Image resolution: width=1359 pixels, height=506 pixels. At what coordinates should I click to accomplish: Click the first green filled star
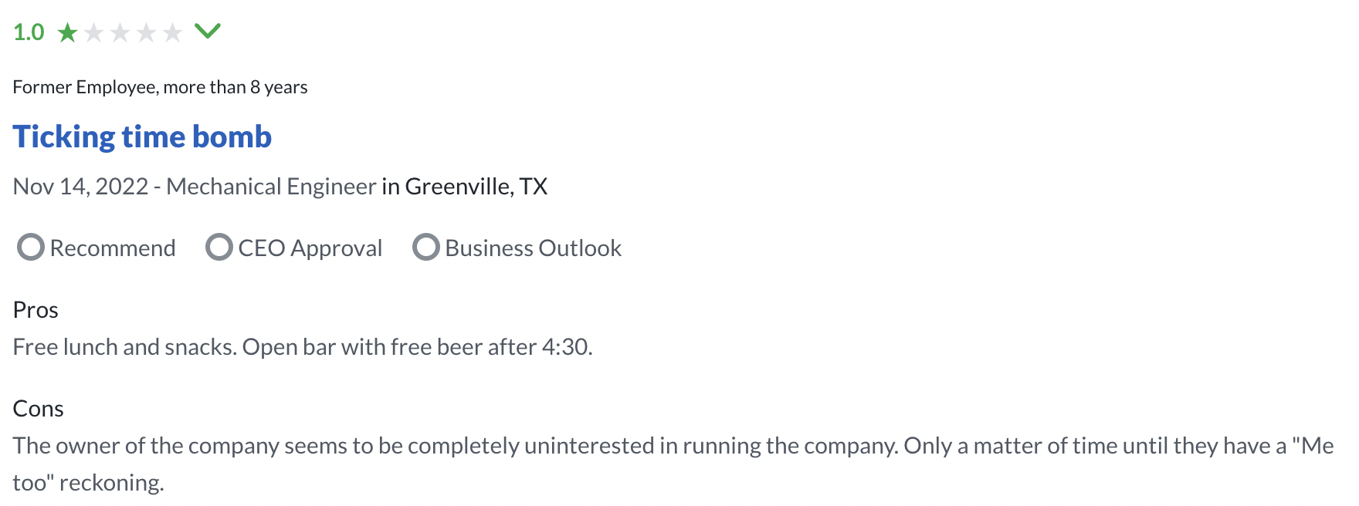[x=68, y=32]
